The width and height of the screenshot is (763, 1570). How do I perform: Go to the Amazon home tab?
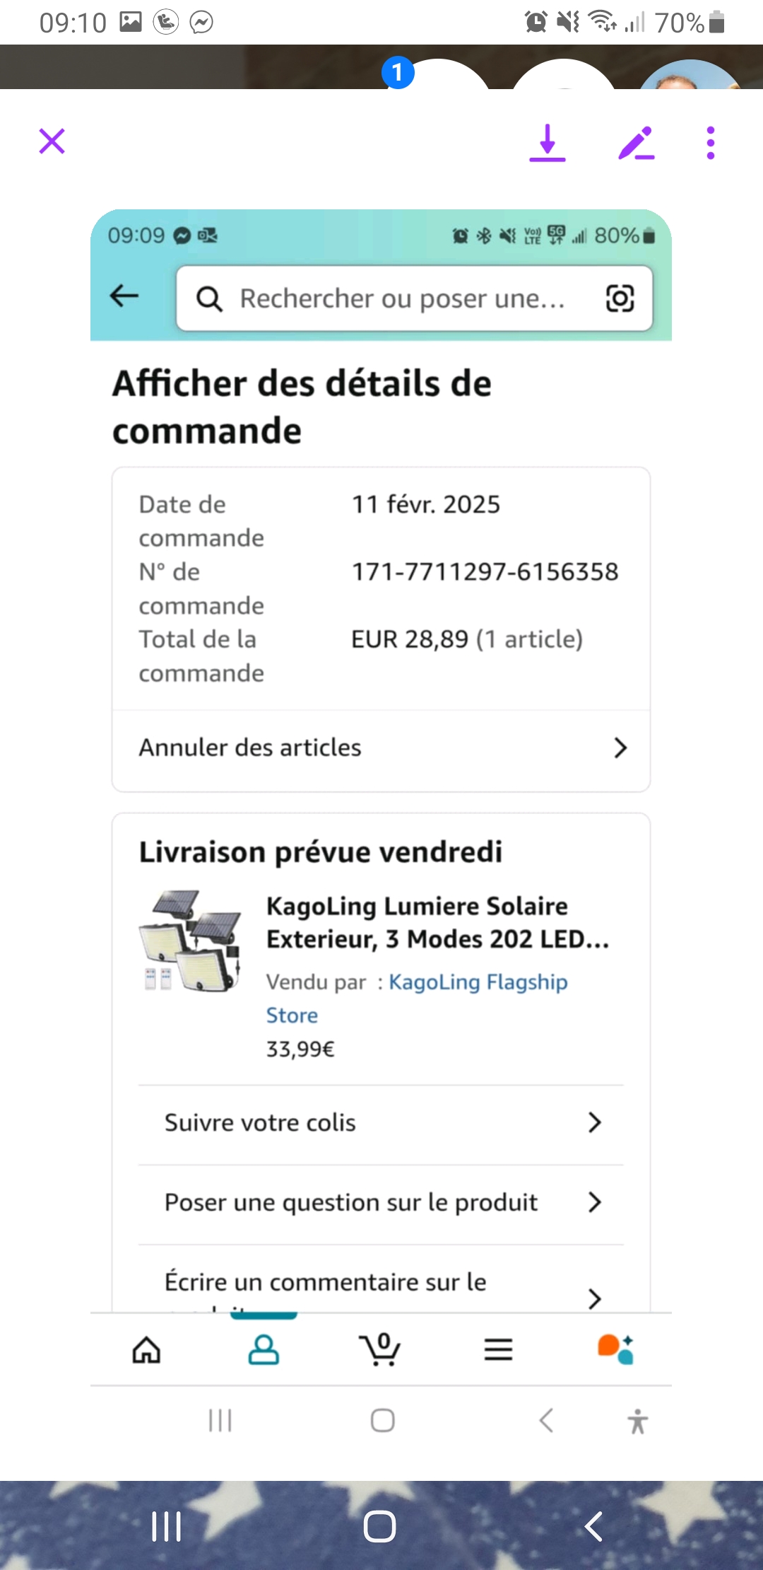pyautogui.click(x=147, y=1350)
